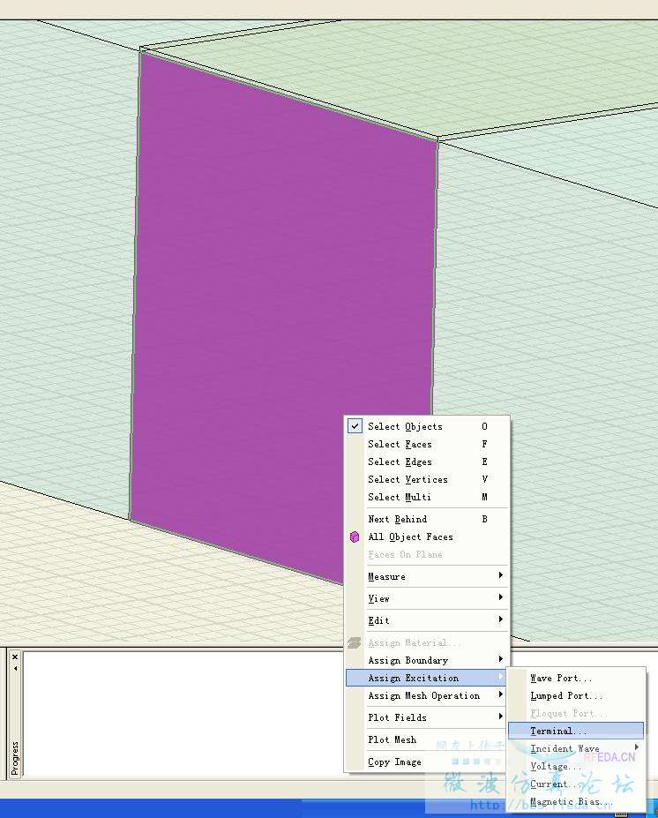This screenshot has height=818, width=658.
Task: Close the Progress panel with X
Action: click(x=15, y=657)
